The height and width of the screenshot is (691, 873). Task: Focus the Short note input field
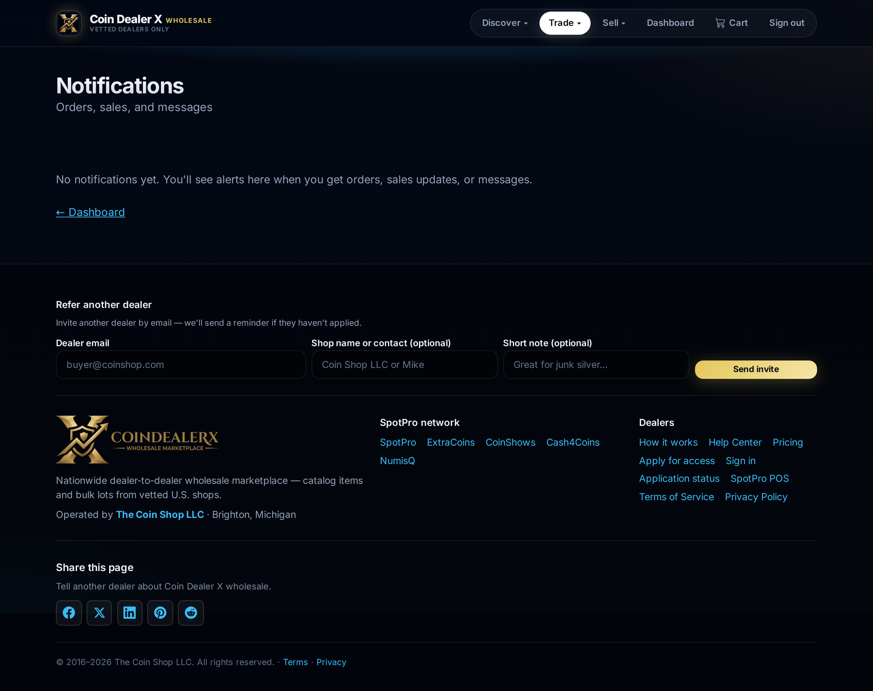[596, 365]
